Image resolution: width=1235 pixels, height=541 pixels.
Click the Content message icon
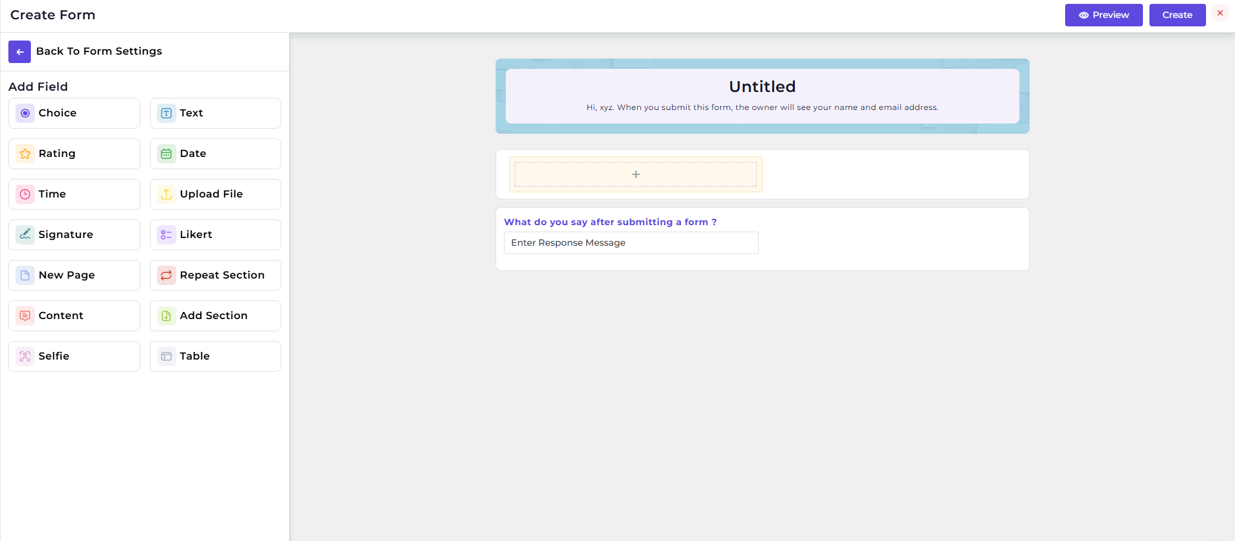tap(25, 316)
